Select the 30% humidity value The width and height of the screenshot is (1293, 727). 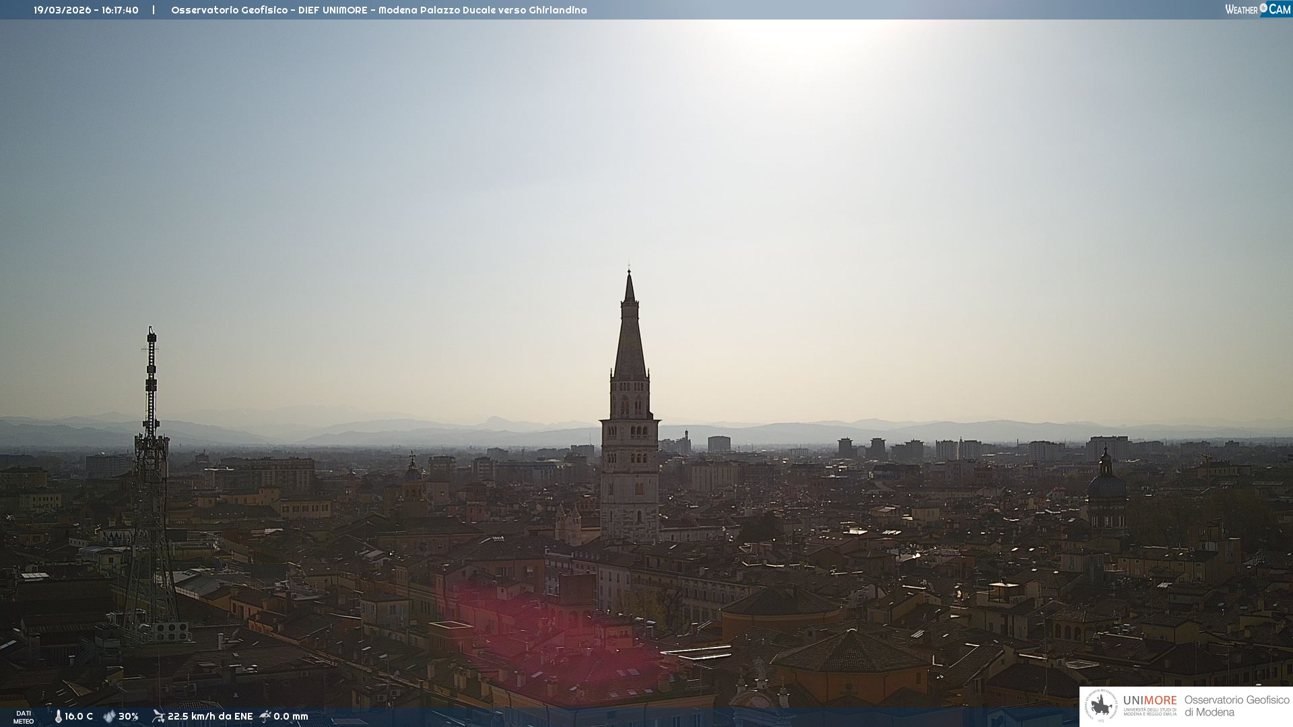click(129, 717)
